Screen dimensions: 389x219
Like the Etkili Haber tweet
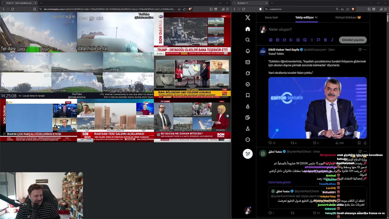pos(316,143)
